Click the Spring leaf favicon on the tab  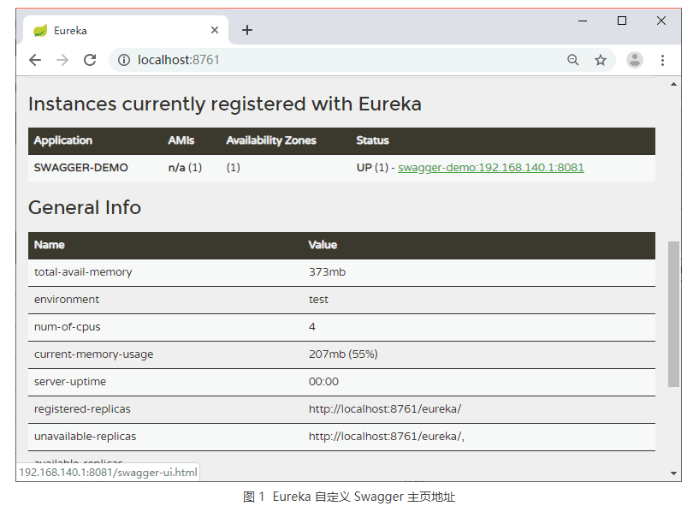40,30
